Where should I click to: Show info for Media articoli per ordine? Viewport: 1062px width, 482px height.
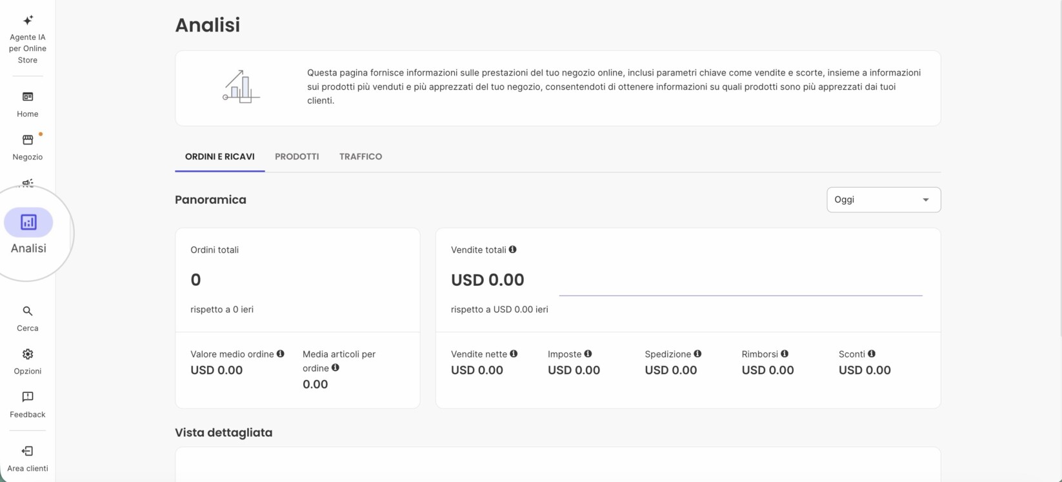(x=336, y=368)
